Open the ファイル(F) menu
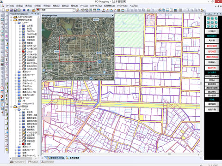 point(10,6)
